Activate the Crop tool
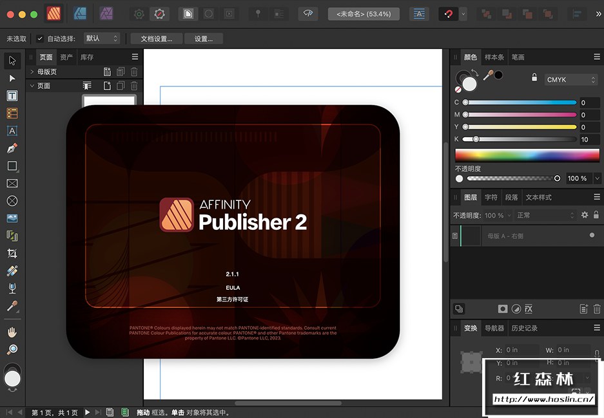Image resolution: width=604 pixels, height=418 pixels. (x=12, y=253)
